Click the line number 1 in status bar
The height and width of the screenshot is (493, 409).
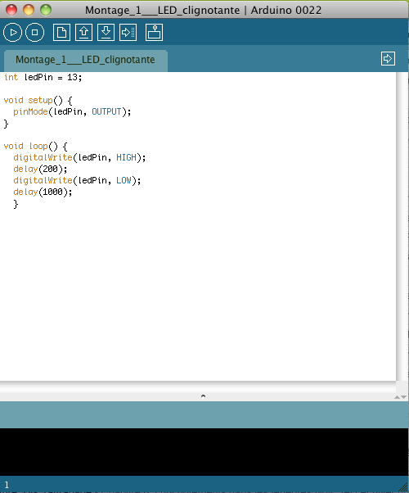pos(7,485)
